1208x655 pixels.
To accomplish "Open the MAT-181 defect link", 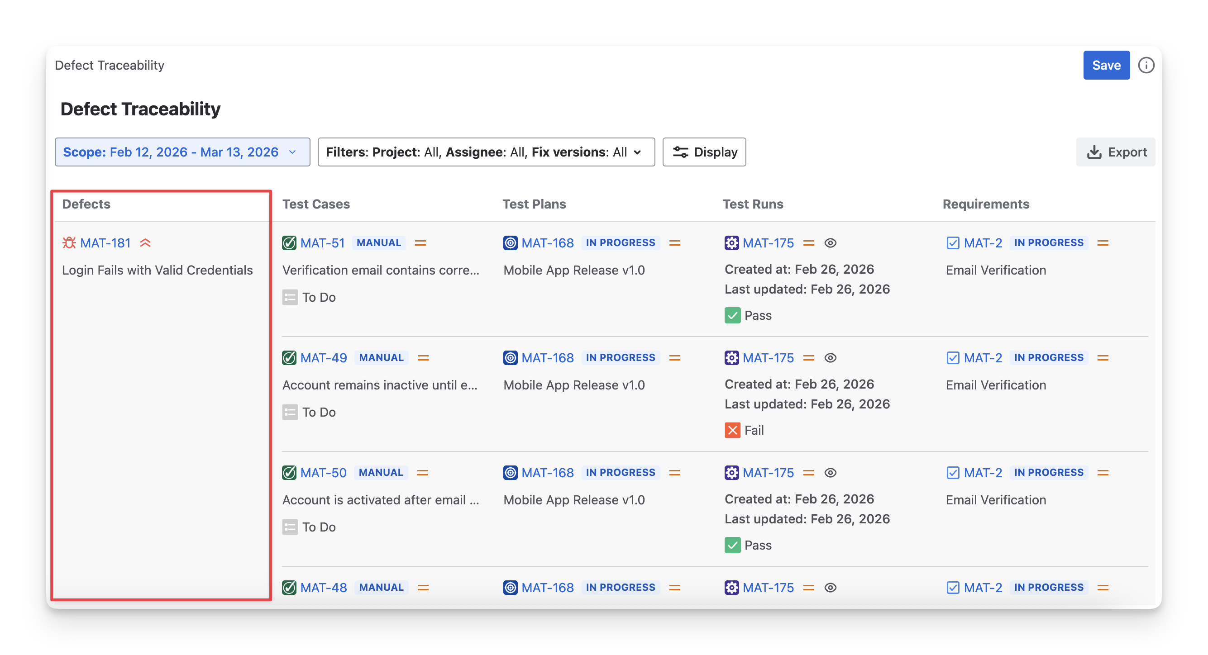I will point(105,243).
